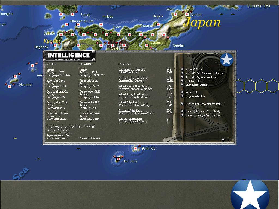Viewport: 279px width, 209px height.
Task: Click the airfield icon beside Aomori flag
Action: (x=191, y=12)
